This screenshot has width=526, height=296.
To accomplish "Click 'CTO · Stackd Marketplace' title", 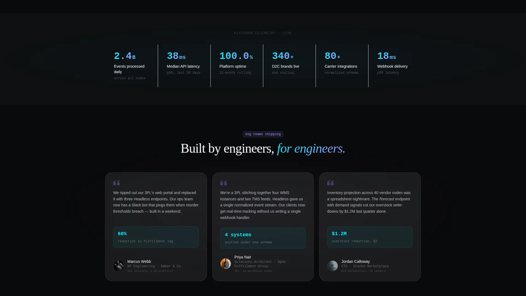I will pyautogui.click(x=365, y=266).
